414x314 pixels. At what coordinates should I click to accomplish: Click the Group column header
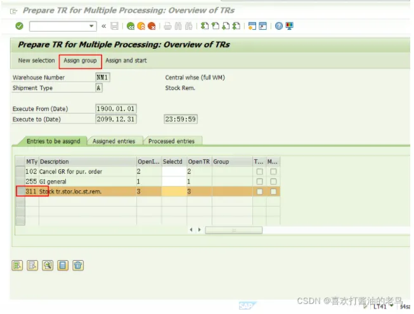[232, 162]
